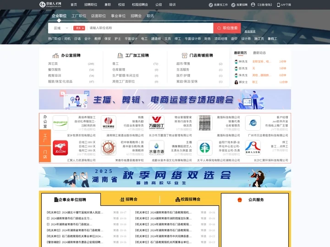Open the 临澧县晟德学校 round emblem logo
This screenshot has width=330, height=247.
[108, 148]
